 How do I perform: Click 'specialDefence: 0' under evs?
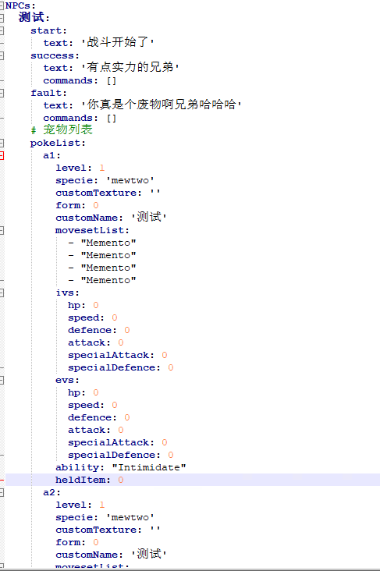coord(121,456)
